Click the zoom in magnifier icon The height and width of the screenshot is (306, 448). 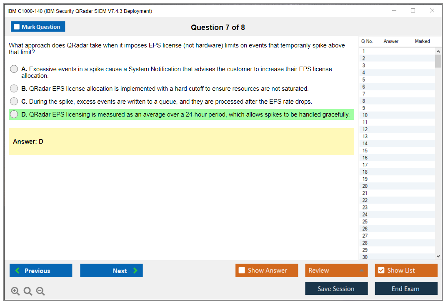(15, 291)
